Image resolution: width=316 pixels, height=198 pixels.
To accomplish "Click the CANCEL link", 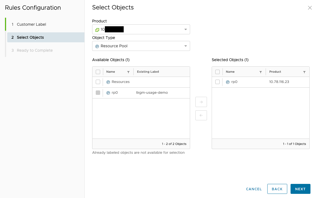I will point(254,189).
